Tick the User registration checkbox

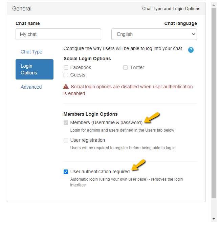tap(66, 140)
